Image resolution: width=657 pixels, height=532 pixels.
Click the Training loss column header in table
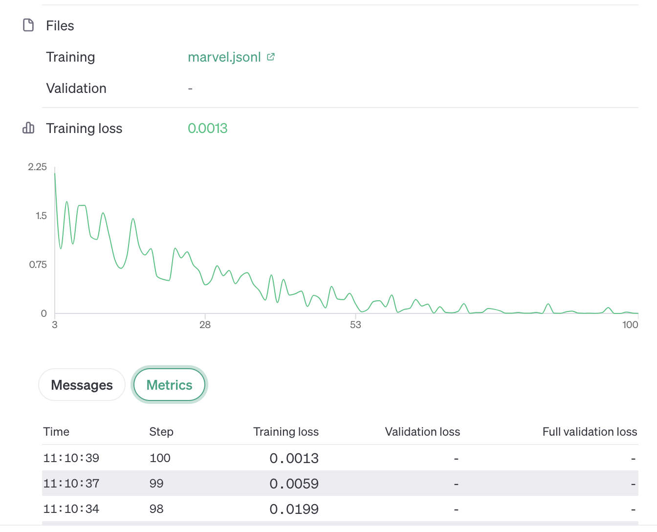pyautogui.click(x=285, y=432)
